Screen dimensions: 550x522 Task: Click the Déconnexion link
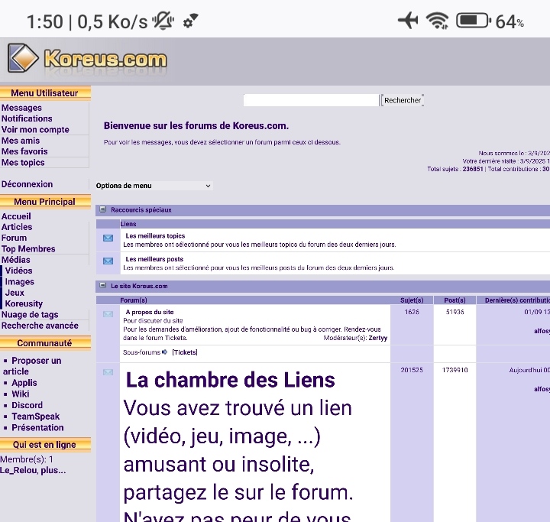pyautogui.click(x=27, y=184)
